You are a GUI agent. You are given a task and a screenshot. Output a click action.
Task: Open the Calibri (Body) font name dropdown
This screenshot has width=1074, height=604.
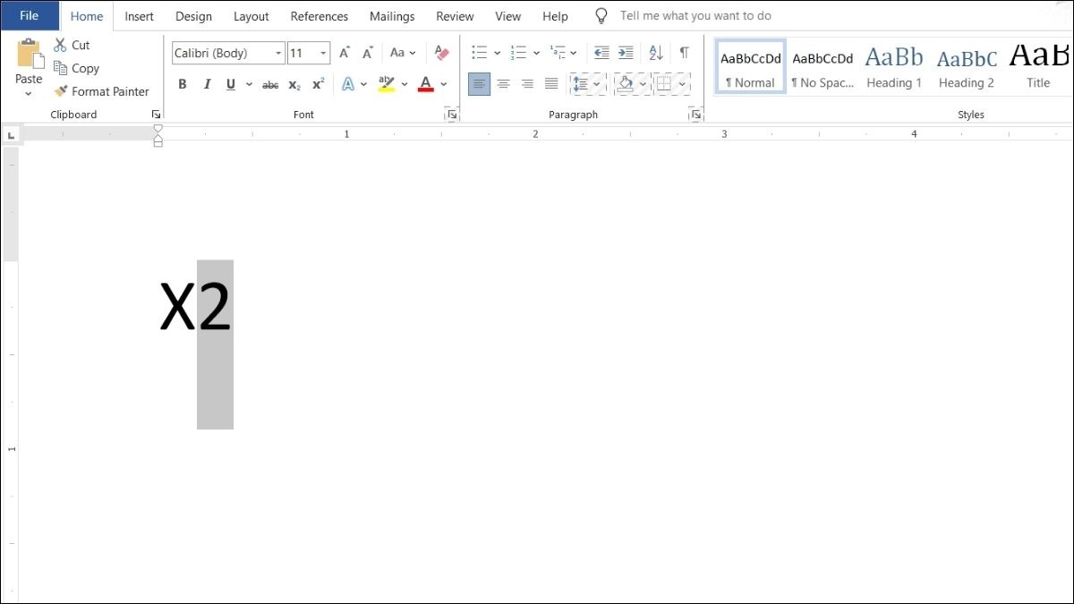point(278,54)
